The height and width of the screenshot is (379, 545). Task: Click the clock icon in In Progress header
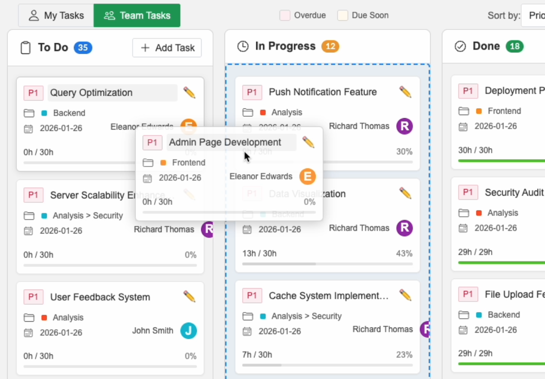(x=243, y=45)
